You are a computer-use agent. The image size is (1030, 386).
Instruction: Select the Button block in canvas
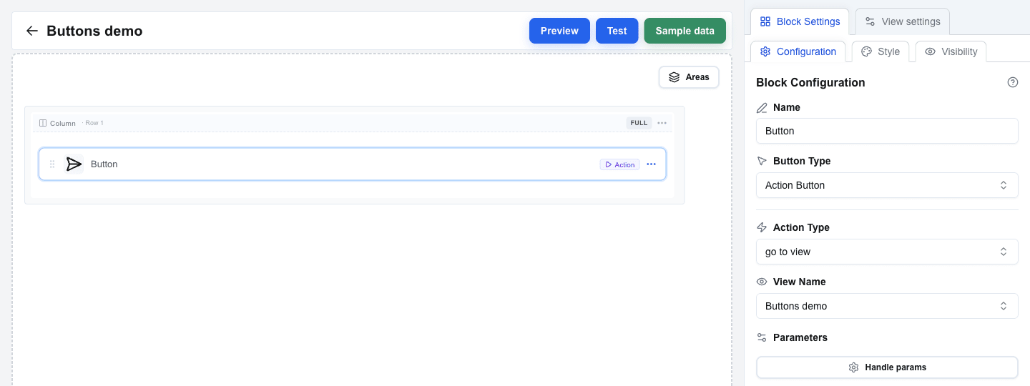(352, 164)
